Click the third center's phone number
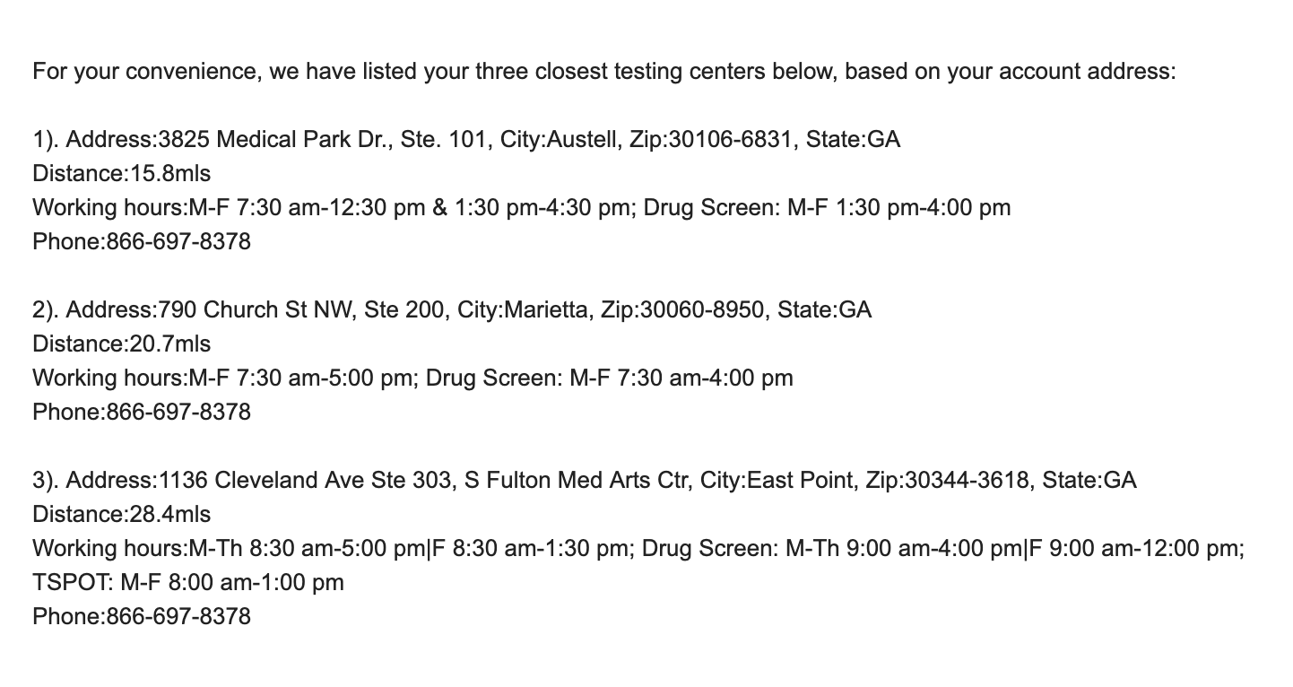Image resolution: width=1293 pixels, height=687 pixels. (x=178, y=616)
